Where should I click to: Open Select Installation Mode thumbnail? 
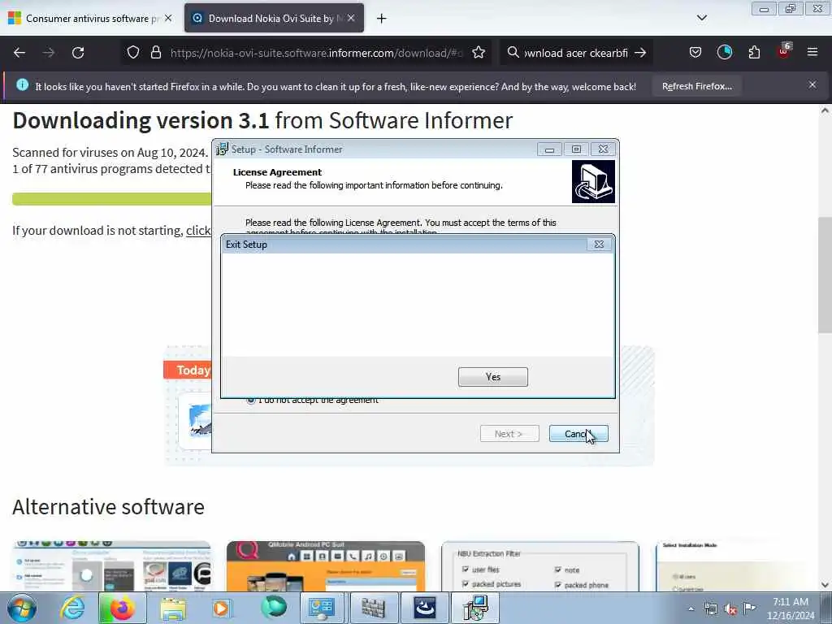(x=735, y=566)
